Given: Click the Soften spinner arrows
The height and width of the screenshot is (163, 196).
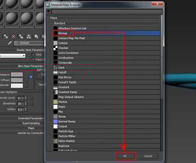Looking at the screenshot, I should point(25,110).
